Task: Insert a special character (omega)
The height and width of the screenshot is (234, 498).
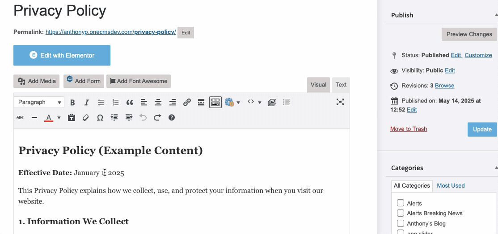Action: [100, 118]
